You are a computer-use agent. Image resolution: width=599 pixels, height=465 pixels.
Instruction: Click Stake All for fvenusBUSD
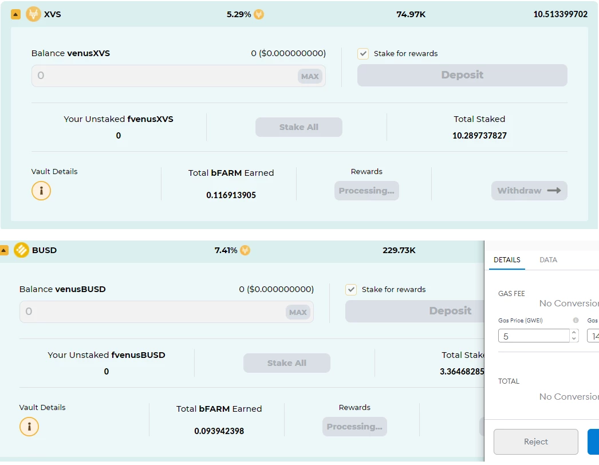(x=286, y=363)
